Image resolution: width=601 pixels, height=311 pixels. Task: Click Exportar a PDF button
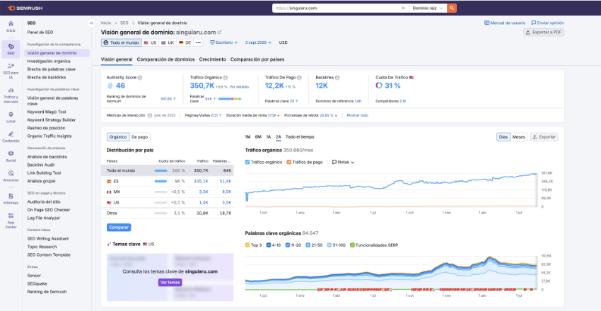(x=544, y=33)
